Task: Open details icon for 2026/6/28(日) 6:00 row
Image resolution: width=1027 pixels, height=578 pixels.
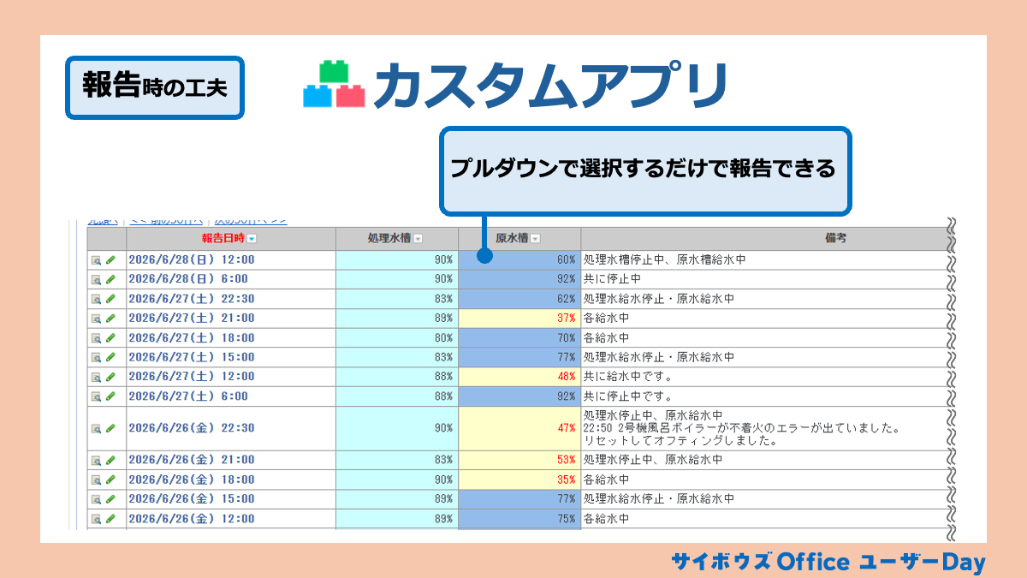Action: [x=97, y=279]
